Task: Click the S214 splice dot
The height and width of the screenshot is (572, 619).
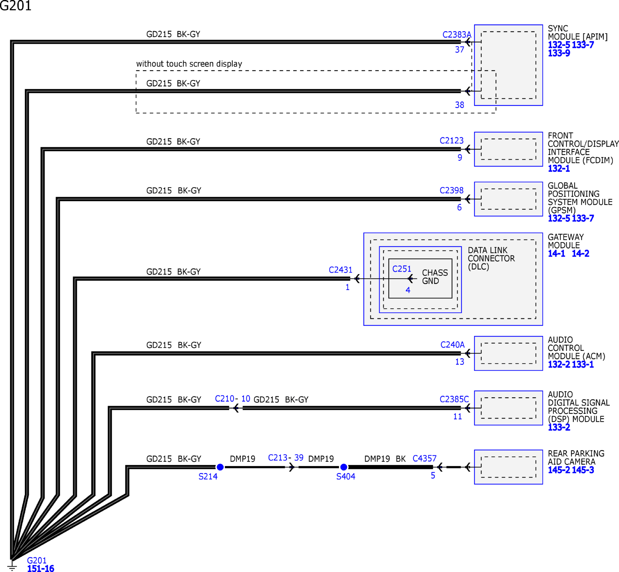Action: [220, 467]
